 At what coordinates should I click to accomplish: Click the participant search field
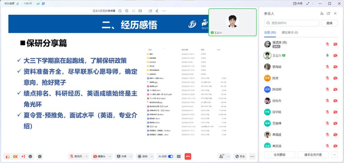point(292,23)
